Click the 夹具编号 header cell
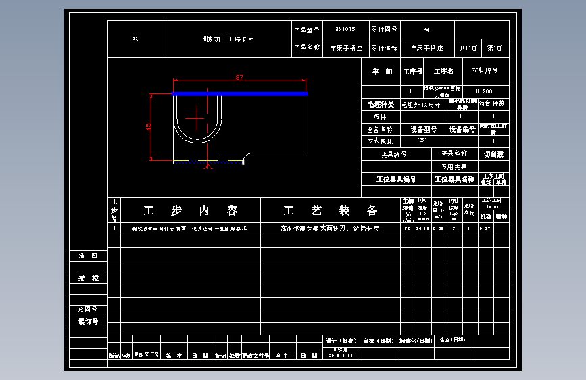 click(396, 154)
